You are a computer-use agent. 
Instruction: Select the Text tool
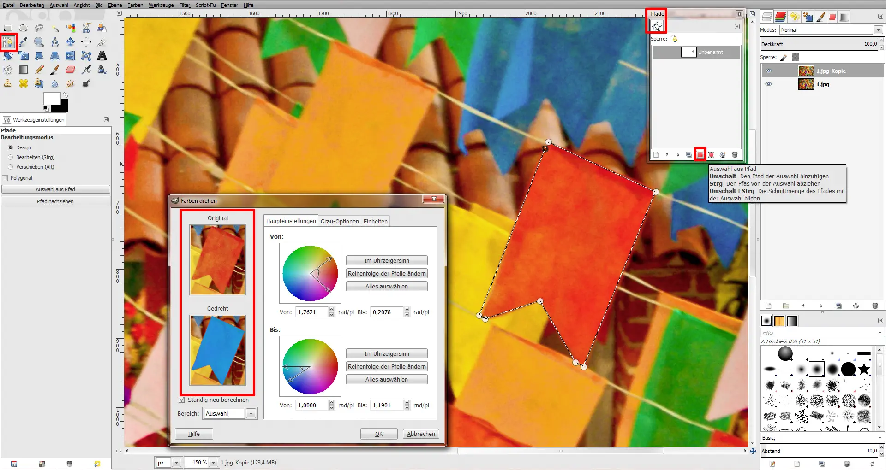tap(102, 56)
